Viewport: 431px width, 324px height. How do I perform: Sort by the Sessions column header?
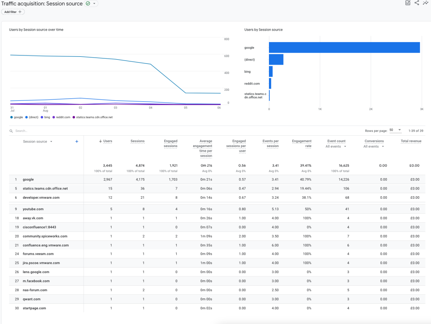[138, 141]
